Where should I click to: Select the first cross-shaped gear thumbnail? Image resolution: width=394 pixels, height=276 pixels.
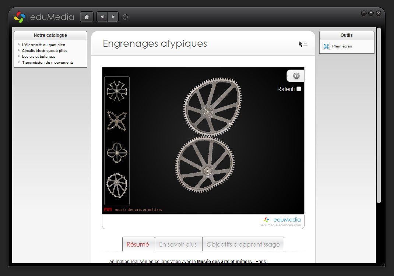click(x=117, y=91)
